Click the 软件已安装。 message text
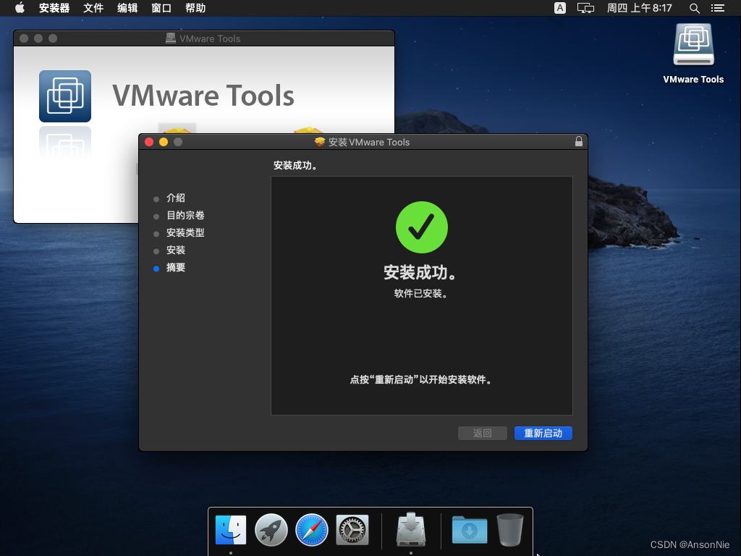The image size is (741, 556). point(421,294)
